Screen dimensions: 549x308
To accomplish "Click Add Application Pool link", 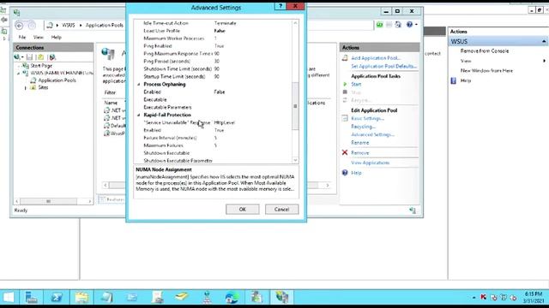I will point(376,58).
